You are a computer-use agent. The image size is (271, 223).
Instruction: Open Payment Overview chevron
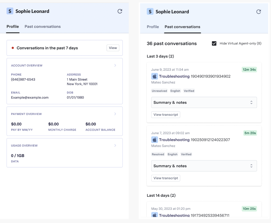[x=115, y=114]
